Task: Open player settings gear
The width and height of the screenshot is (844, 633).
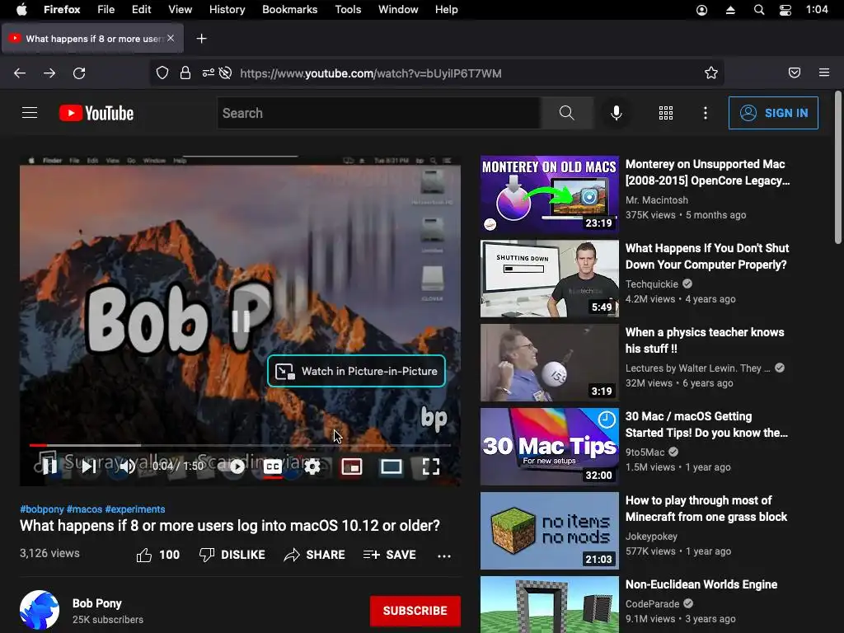Action: (312, 467)
